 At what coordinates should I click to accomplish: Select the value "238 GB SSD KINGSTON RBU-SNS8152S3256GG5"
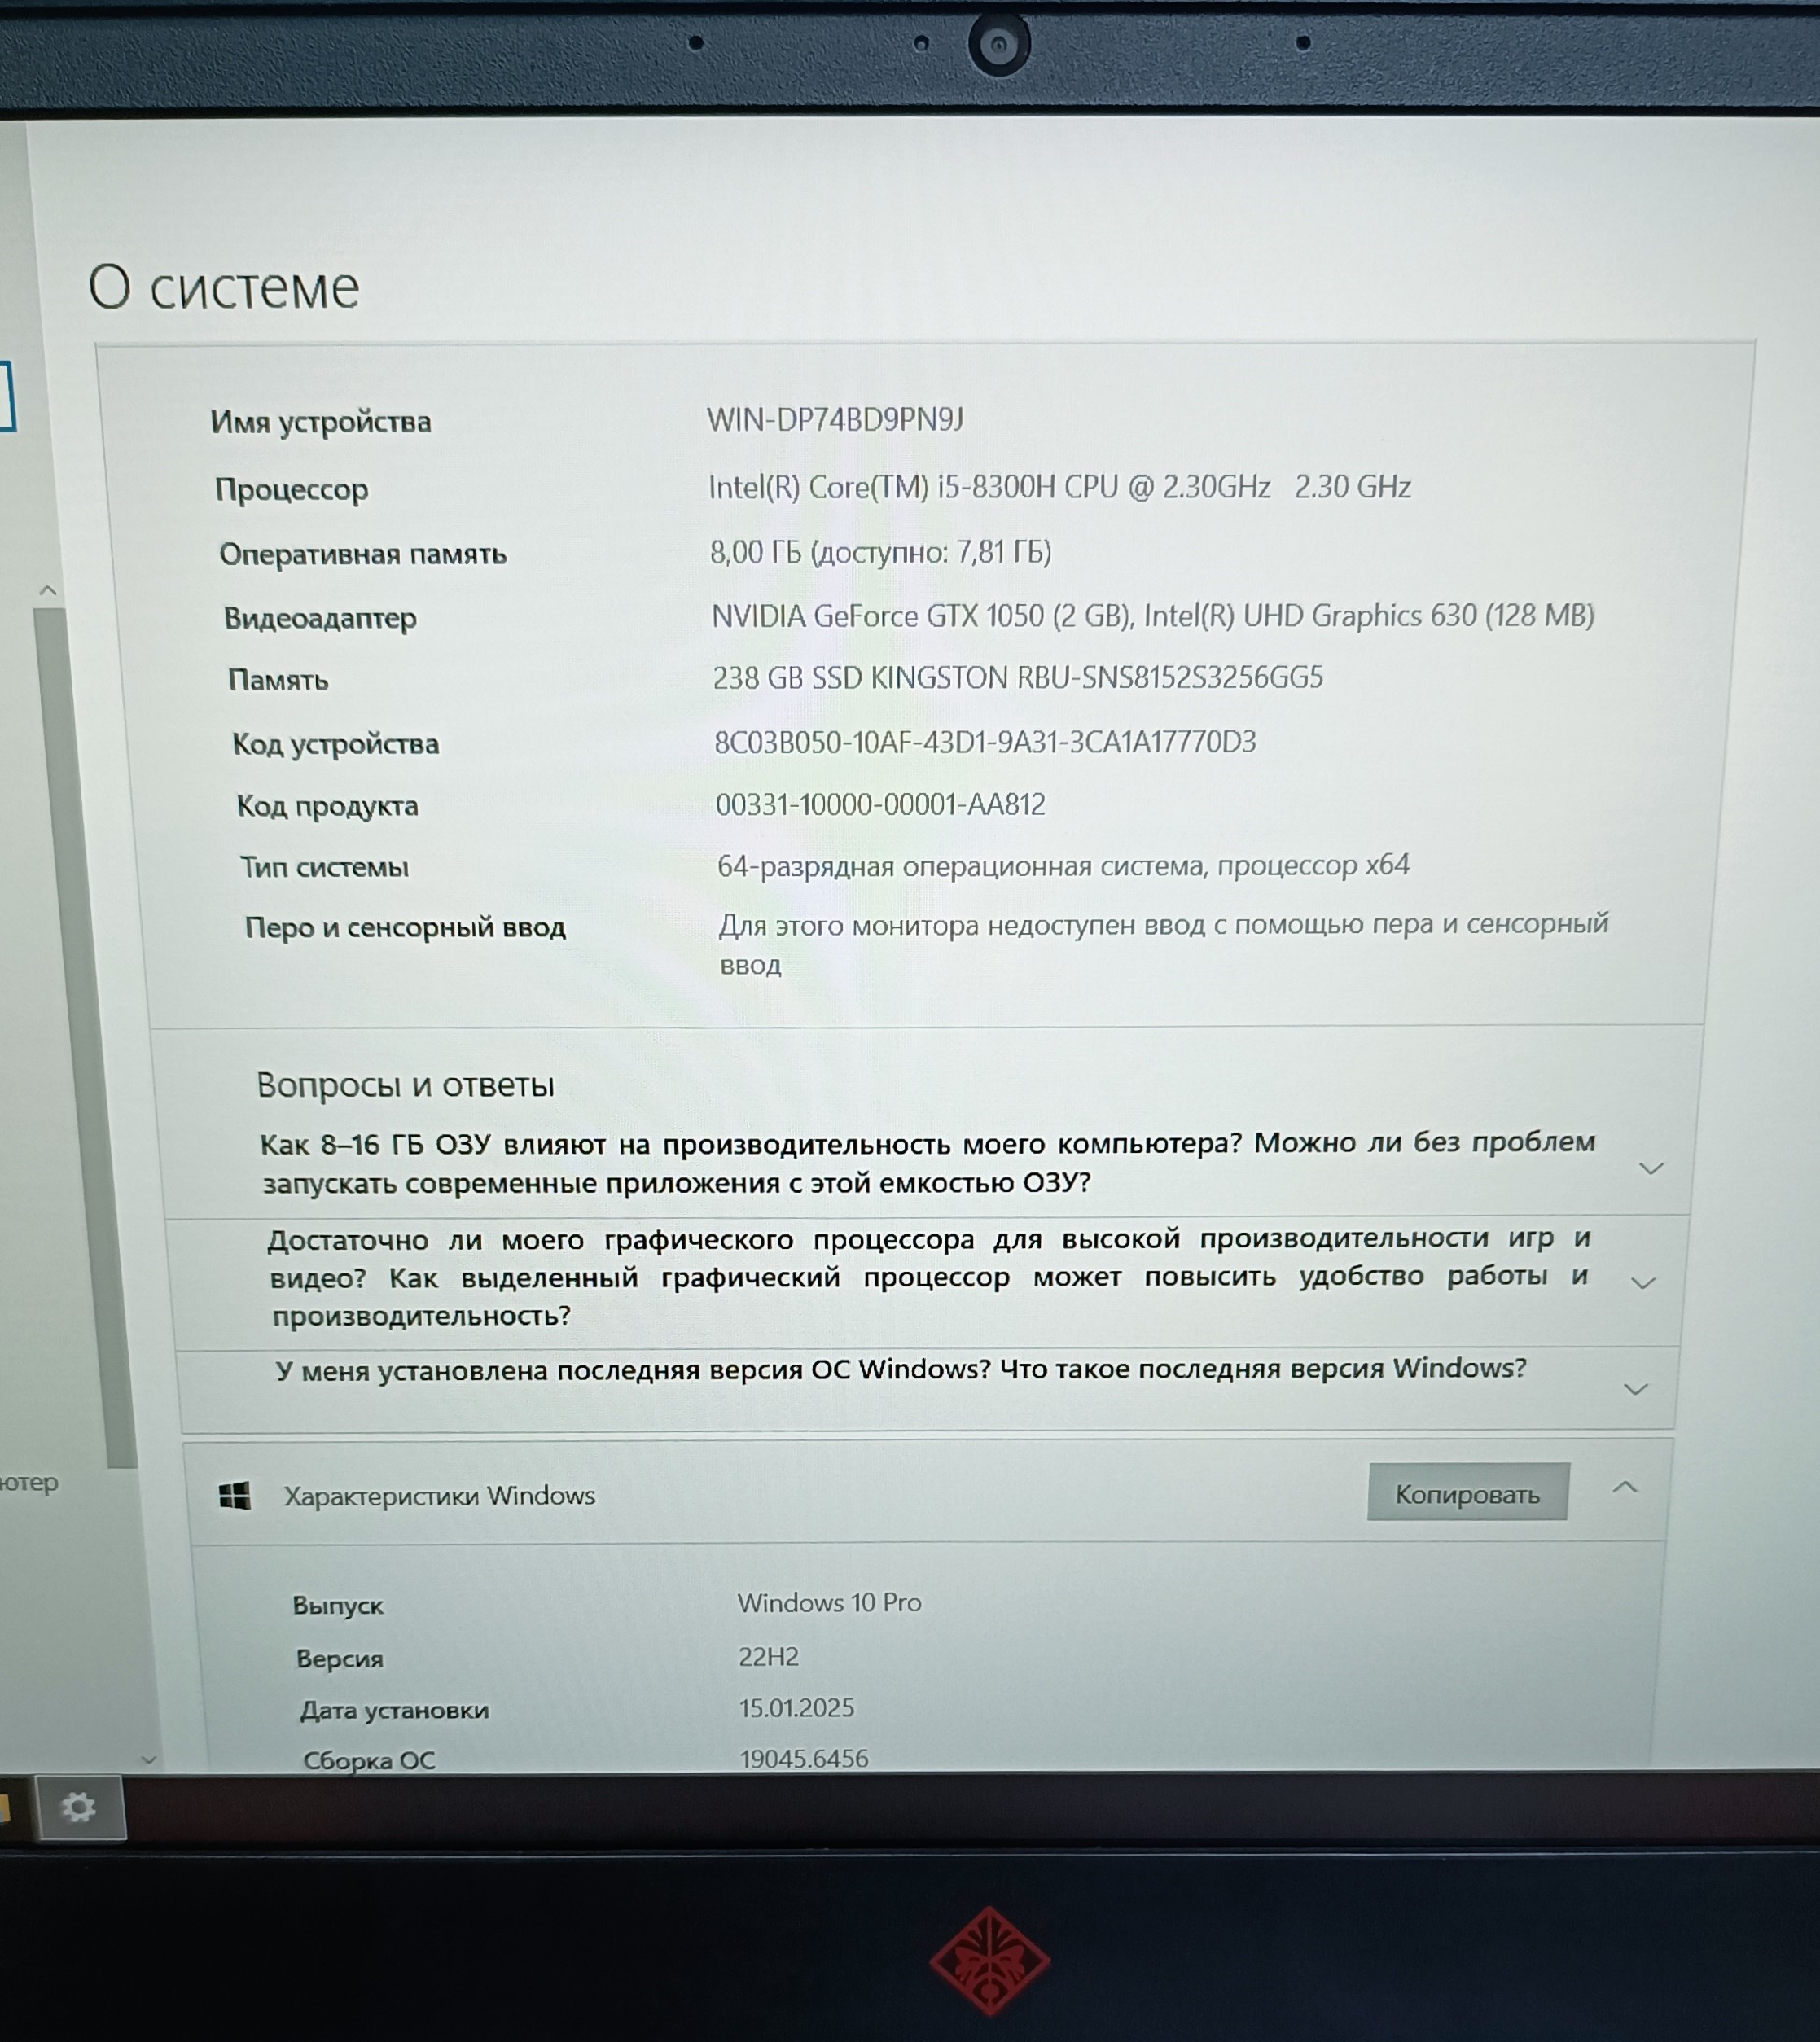point(1018,677)
